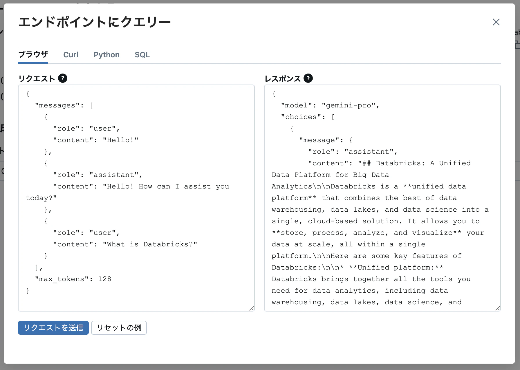Screen dimensions: 520x370
Task: Click the "choices": [ line in response
Action: [308, 117]
